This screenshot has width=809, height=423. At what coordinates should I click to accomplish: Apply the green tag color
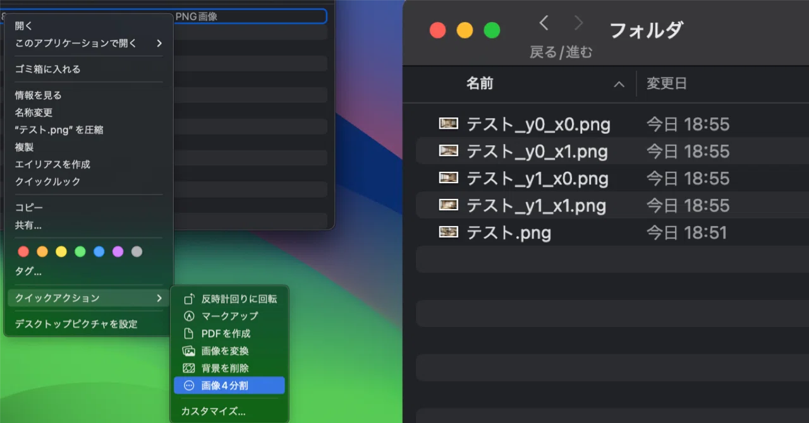[80, 251]
